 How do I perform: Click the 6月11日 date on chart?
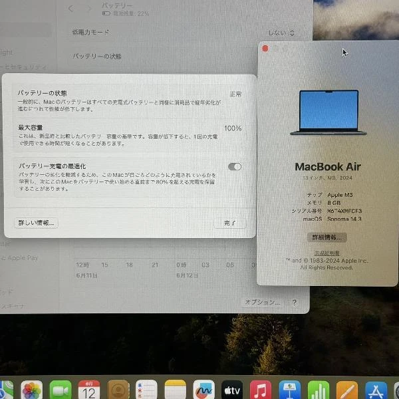coord(86,275)
